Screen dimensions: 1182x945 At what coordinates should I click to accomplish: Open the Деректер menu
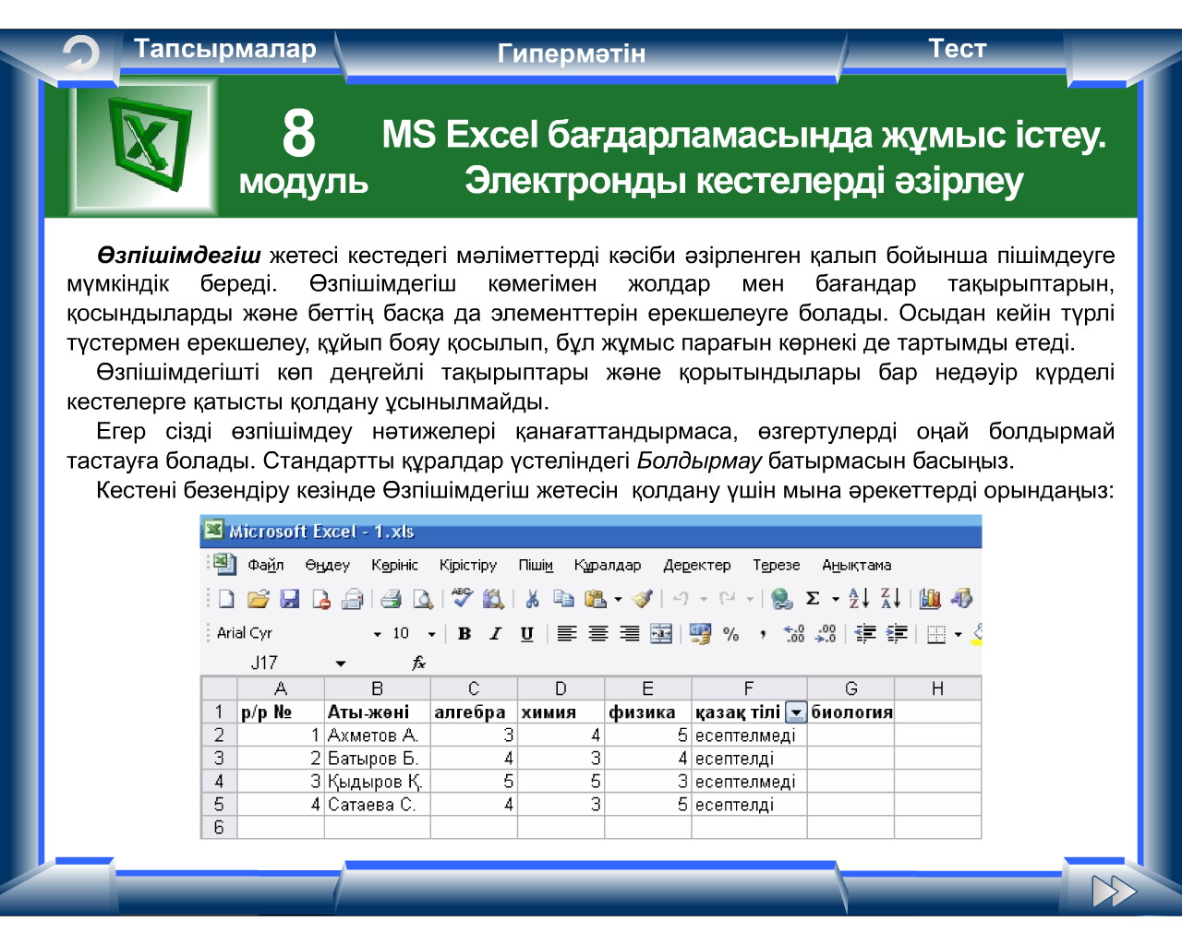pos(697,565)
